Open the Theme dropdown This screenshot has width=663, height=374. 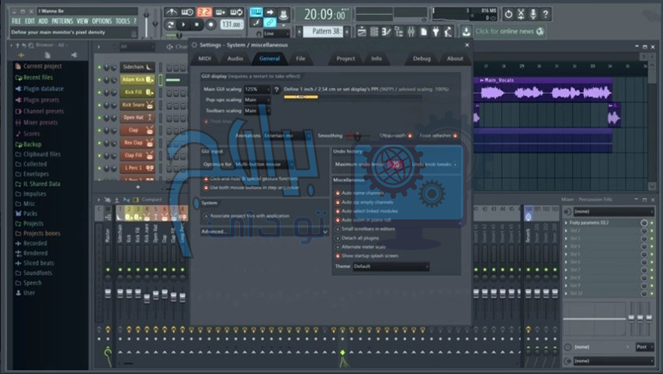pos(391,267)
